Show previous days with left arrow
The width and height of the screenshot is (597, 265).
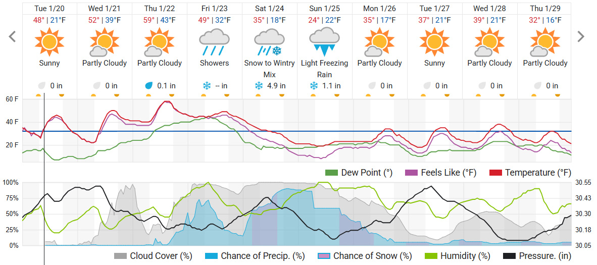(x=13, y=37)
